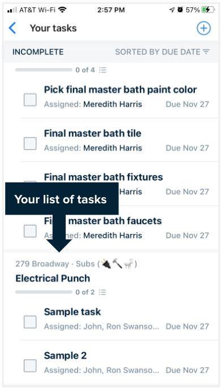
Task: Open 279 Broadway Subs project label
Action: (76, 264)
